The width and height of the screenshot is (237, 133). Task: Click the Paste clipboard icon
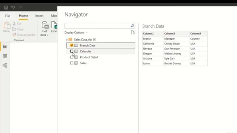7,25
